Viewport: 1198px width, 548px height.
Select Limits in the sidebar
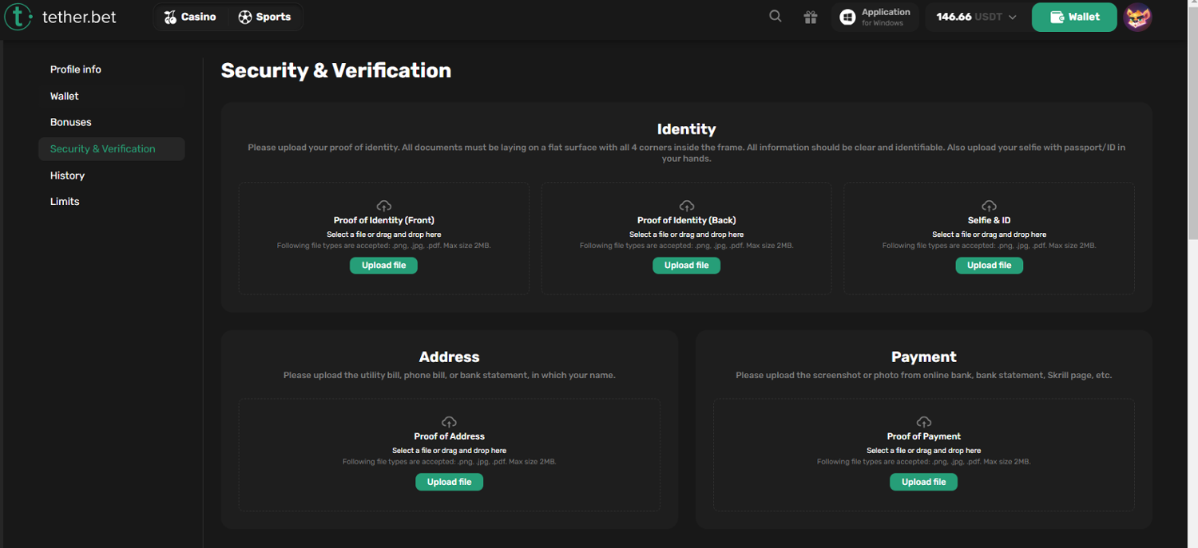tap(65, 202)
